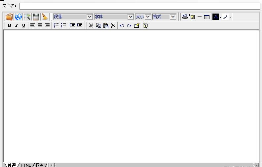Insert hyperlink with WEB link icon

click(185, 17)
